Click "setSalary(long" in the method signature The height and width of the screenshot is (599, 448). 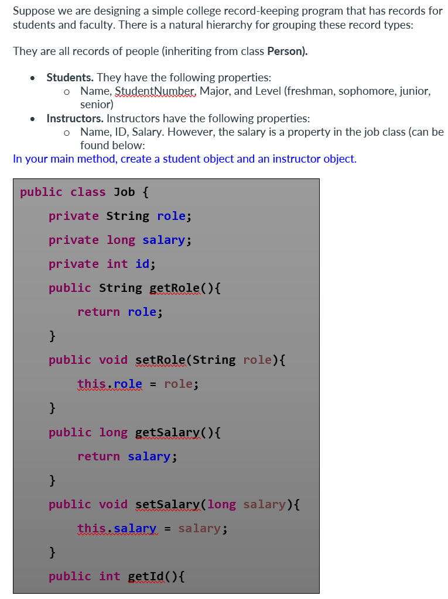(x=186, y=505)
